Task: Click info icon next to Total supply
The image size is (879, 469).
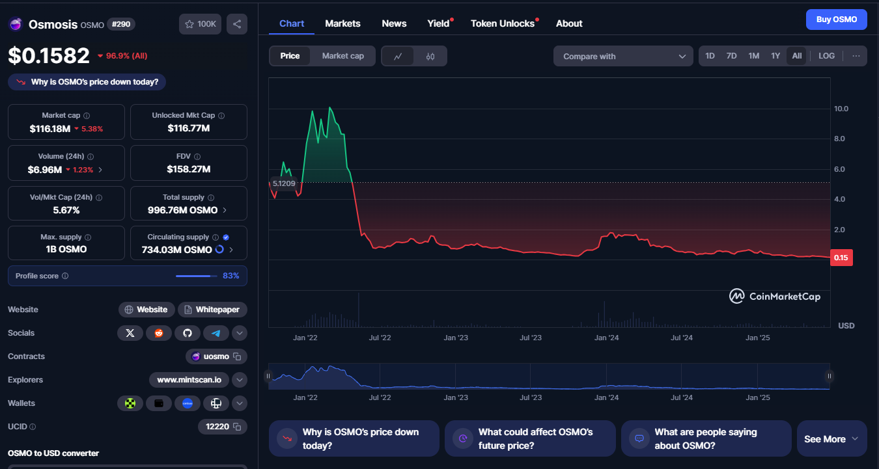Action: click(211, 197)
